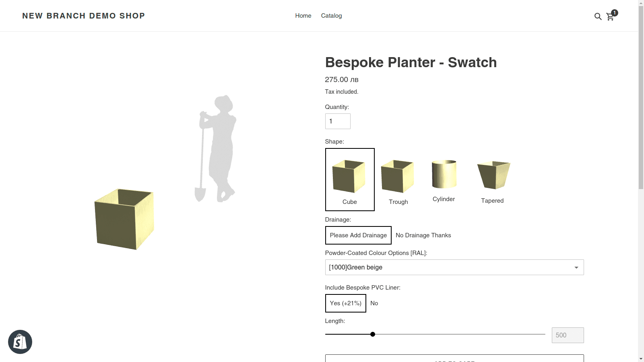
Task: Open the Powder-Coated Colour Options dropdown
Action: point(454,267)
